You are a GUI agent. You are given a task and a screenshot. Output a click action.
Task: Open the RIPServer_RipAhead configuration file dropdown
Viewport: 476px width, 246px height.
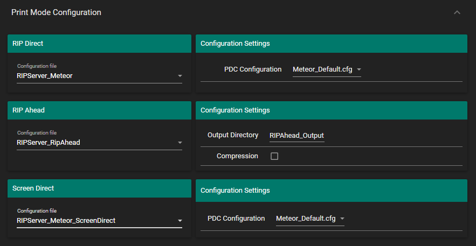click(x=97, y=143)
